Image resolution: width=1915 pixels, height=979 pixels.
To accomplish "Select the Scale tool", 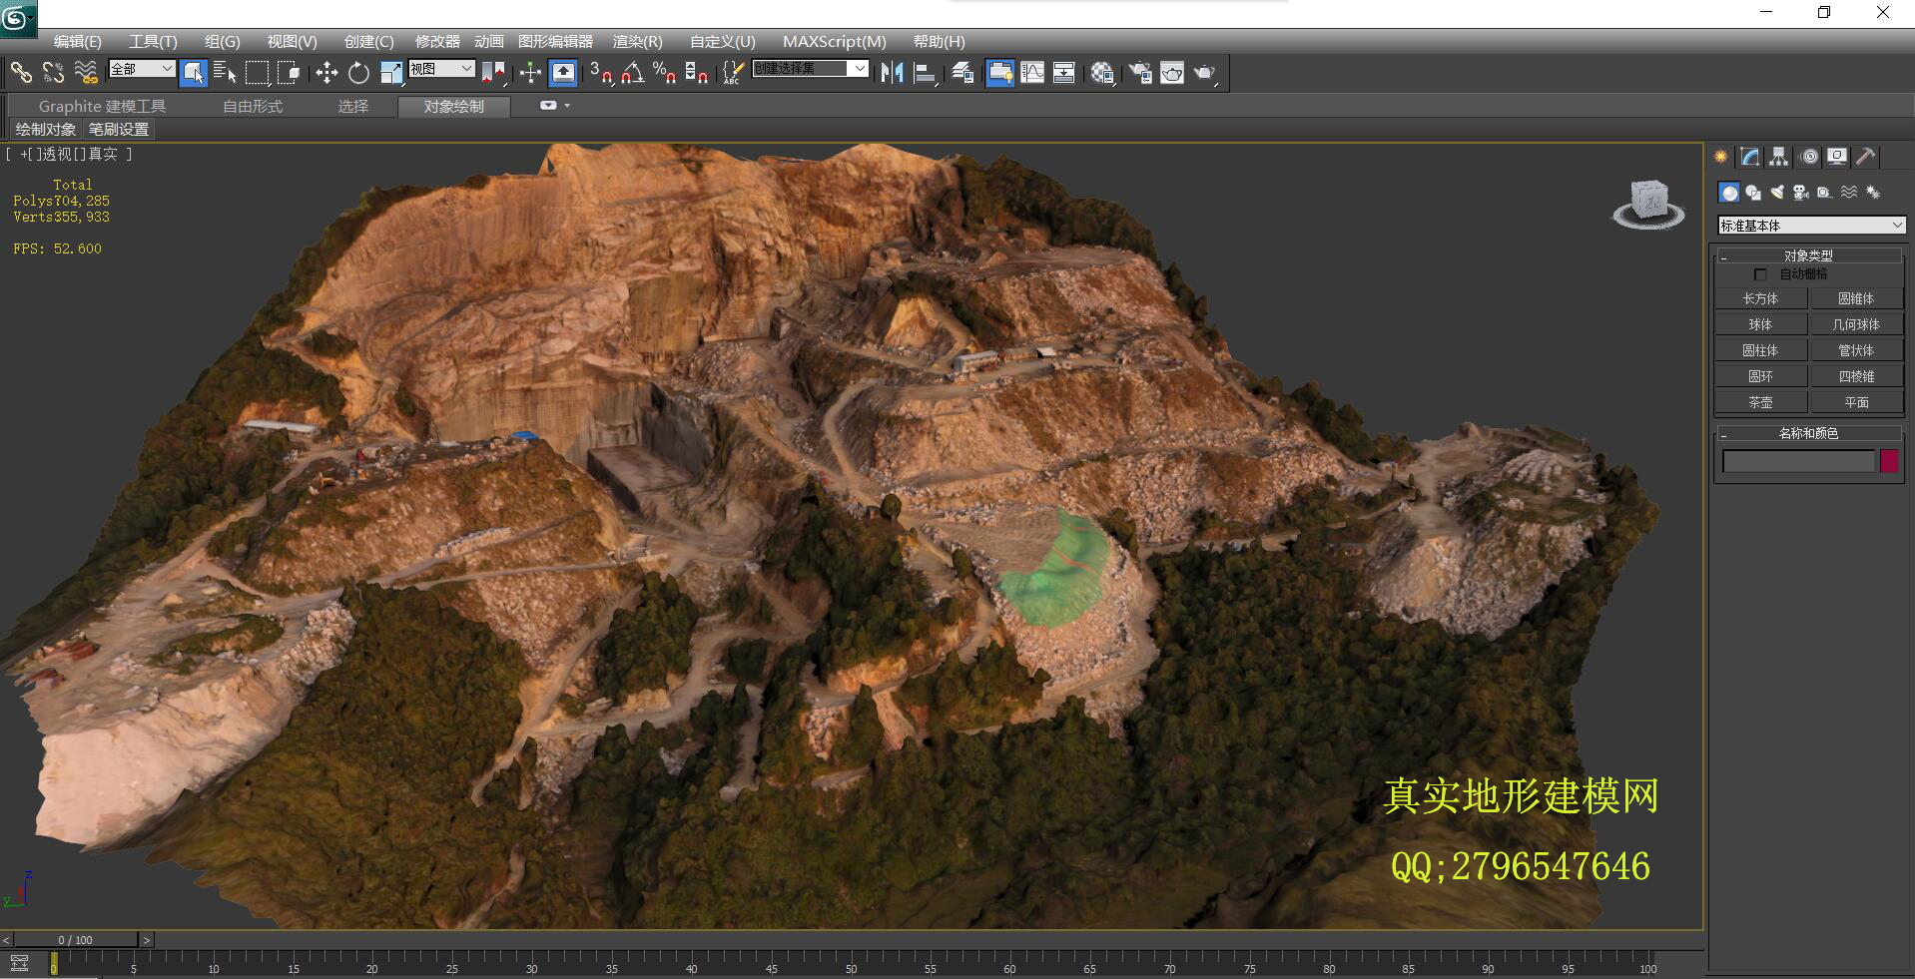I will click(x=391, y=72).
